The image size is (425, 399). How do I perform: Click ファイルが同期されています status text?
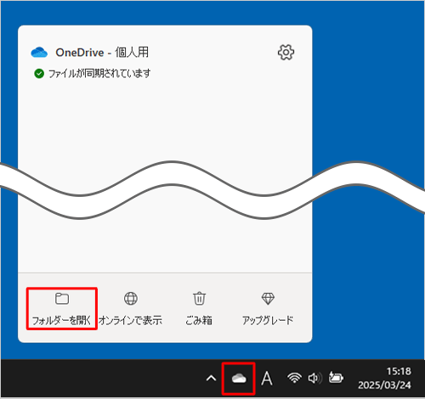point(99,74)
